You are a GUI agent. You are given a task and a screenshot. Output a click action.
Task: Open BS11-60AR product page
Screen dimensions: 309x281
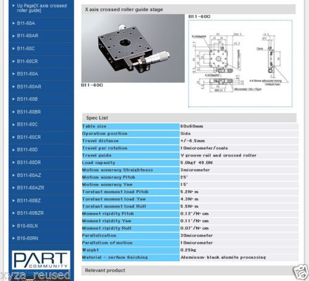[29, 87]
